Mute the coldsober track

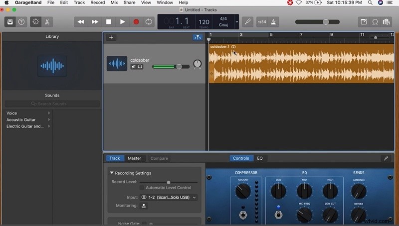[x=134, y=67]
